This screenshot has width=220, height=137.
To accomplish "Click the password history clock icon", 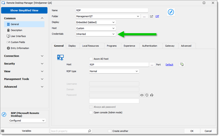I will 147,95.
